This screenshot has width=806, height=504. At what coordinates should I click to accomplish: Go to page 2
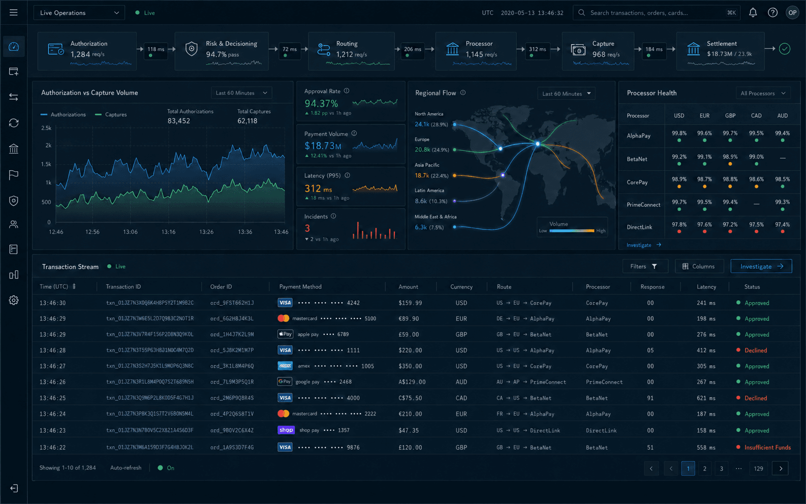tap(704, 468)
